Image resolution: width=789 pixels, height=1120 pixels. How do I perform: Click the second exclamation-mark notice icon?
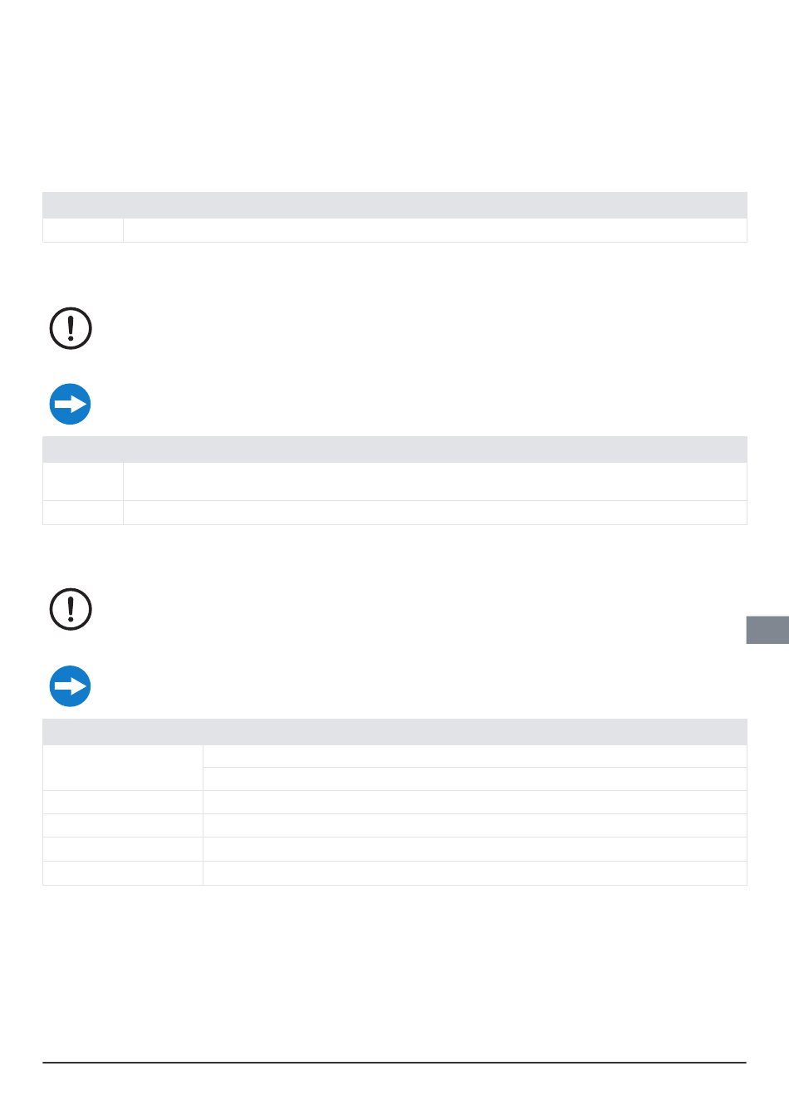[71, 609]
